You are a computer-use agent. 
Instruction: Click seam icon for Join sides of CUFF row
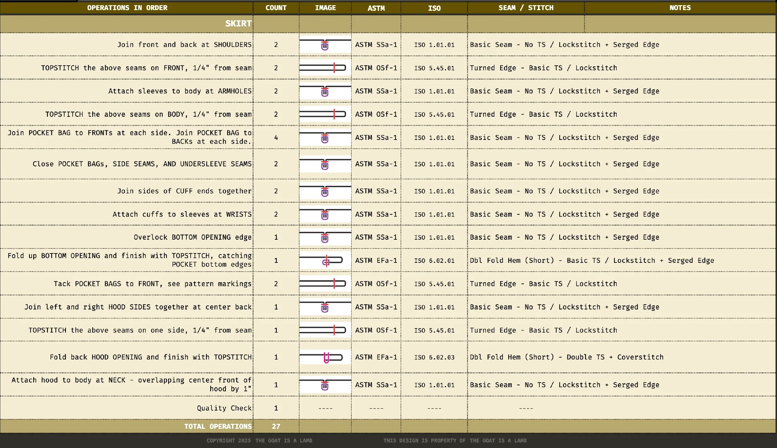[325, 191]
